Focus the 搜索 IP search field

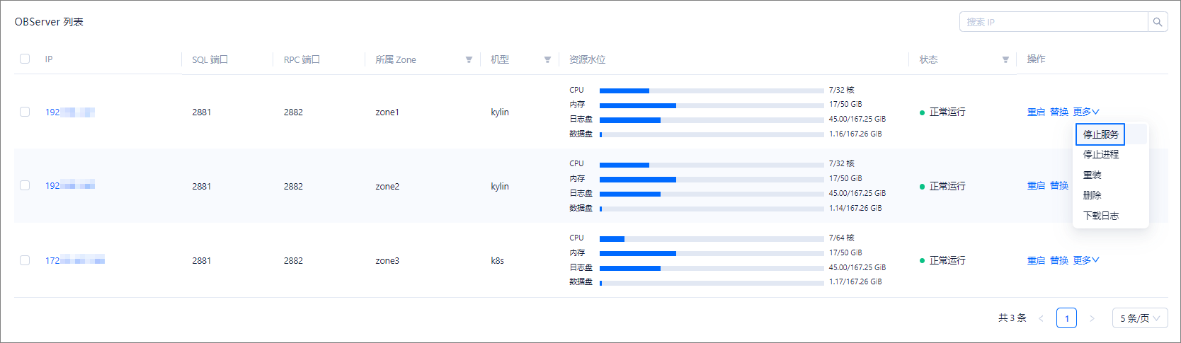1054,22
